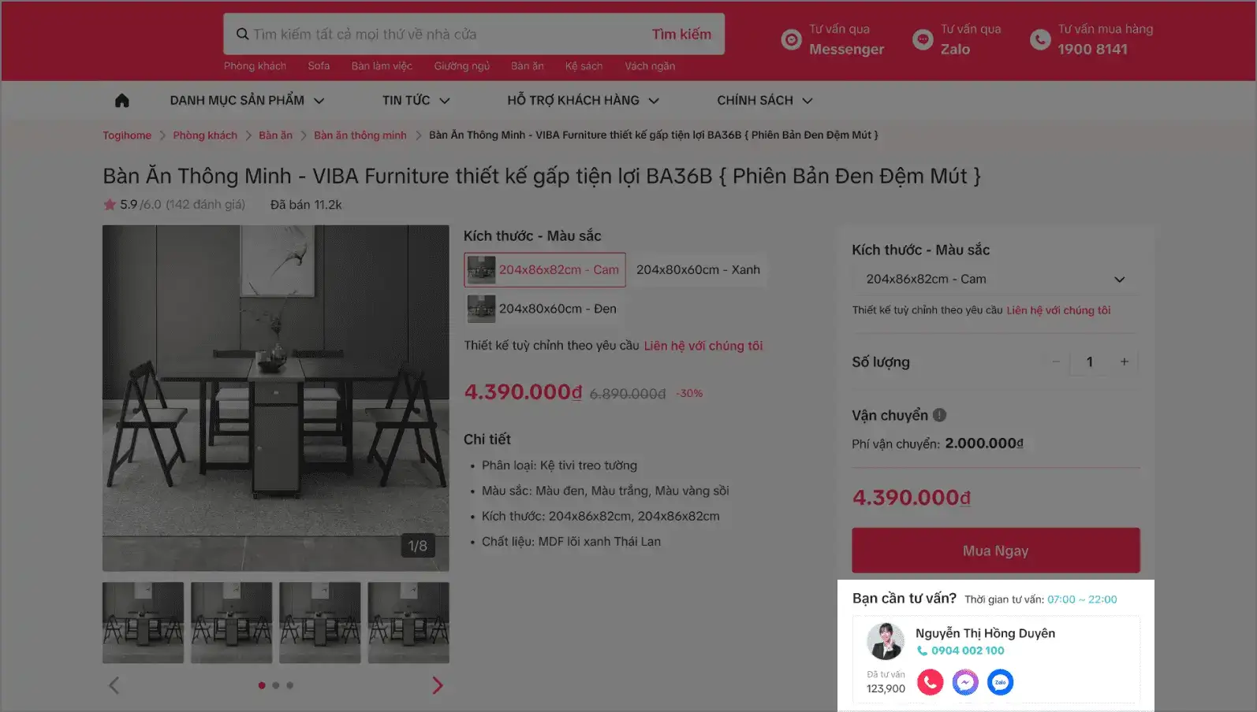
Task: Expand DANH MỤC SẢN PHẨM menu
Action: pyautogui.click(x=247, y=100)
